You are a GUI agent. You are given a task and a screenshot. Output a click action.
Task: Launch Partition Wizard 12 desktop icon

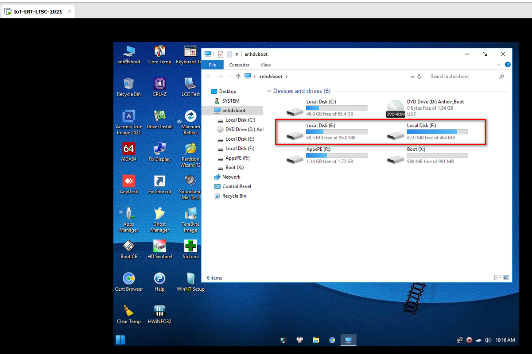point(190,155)
